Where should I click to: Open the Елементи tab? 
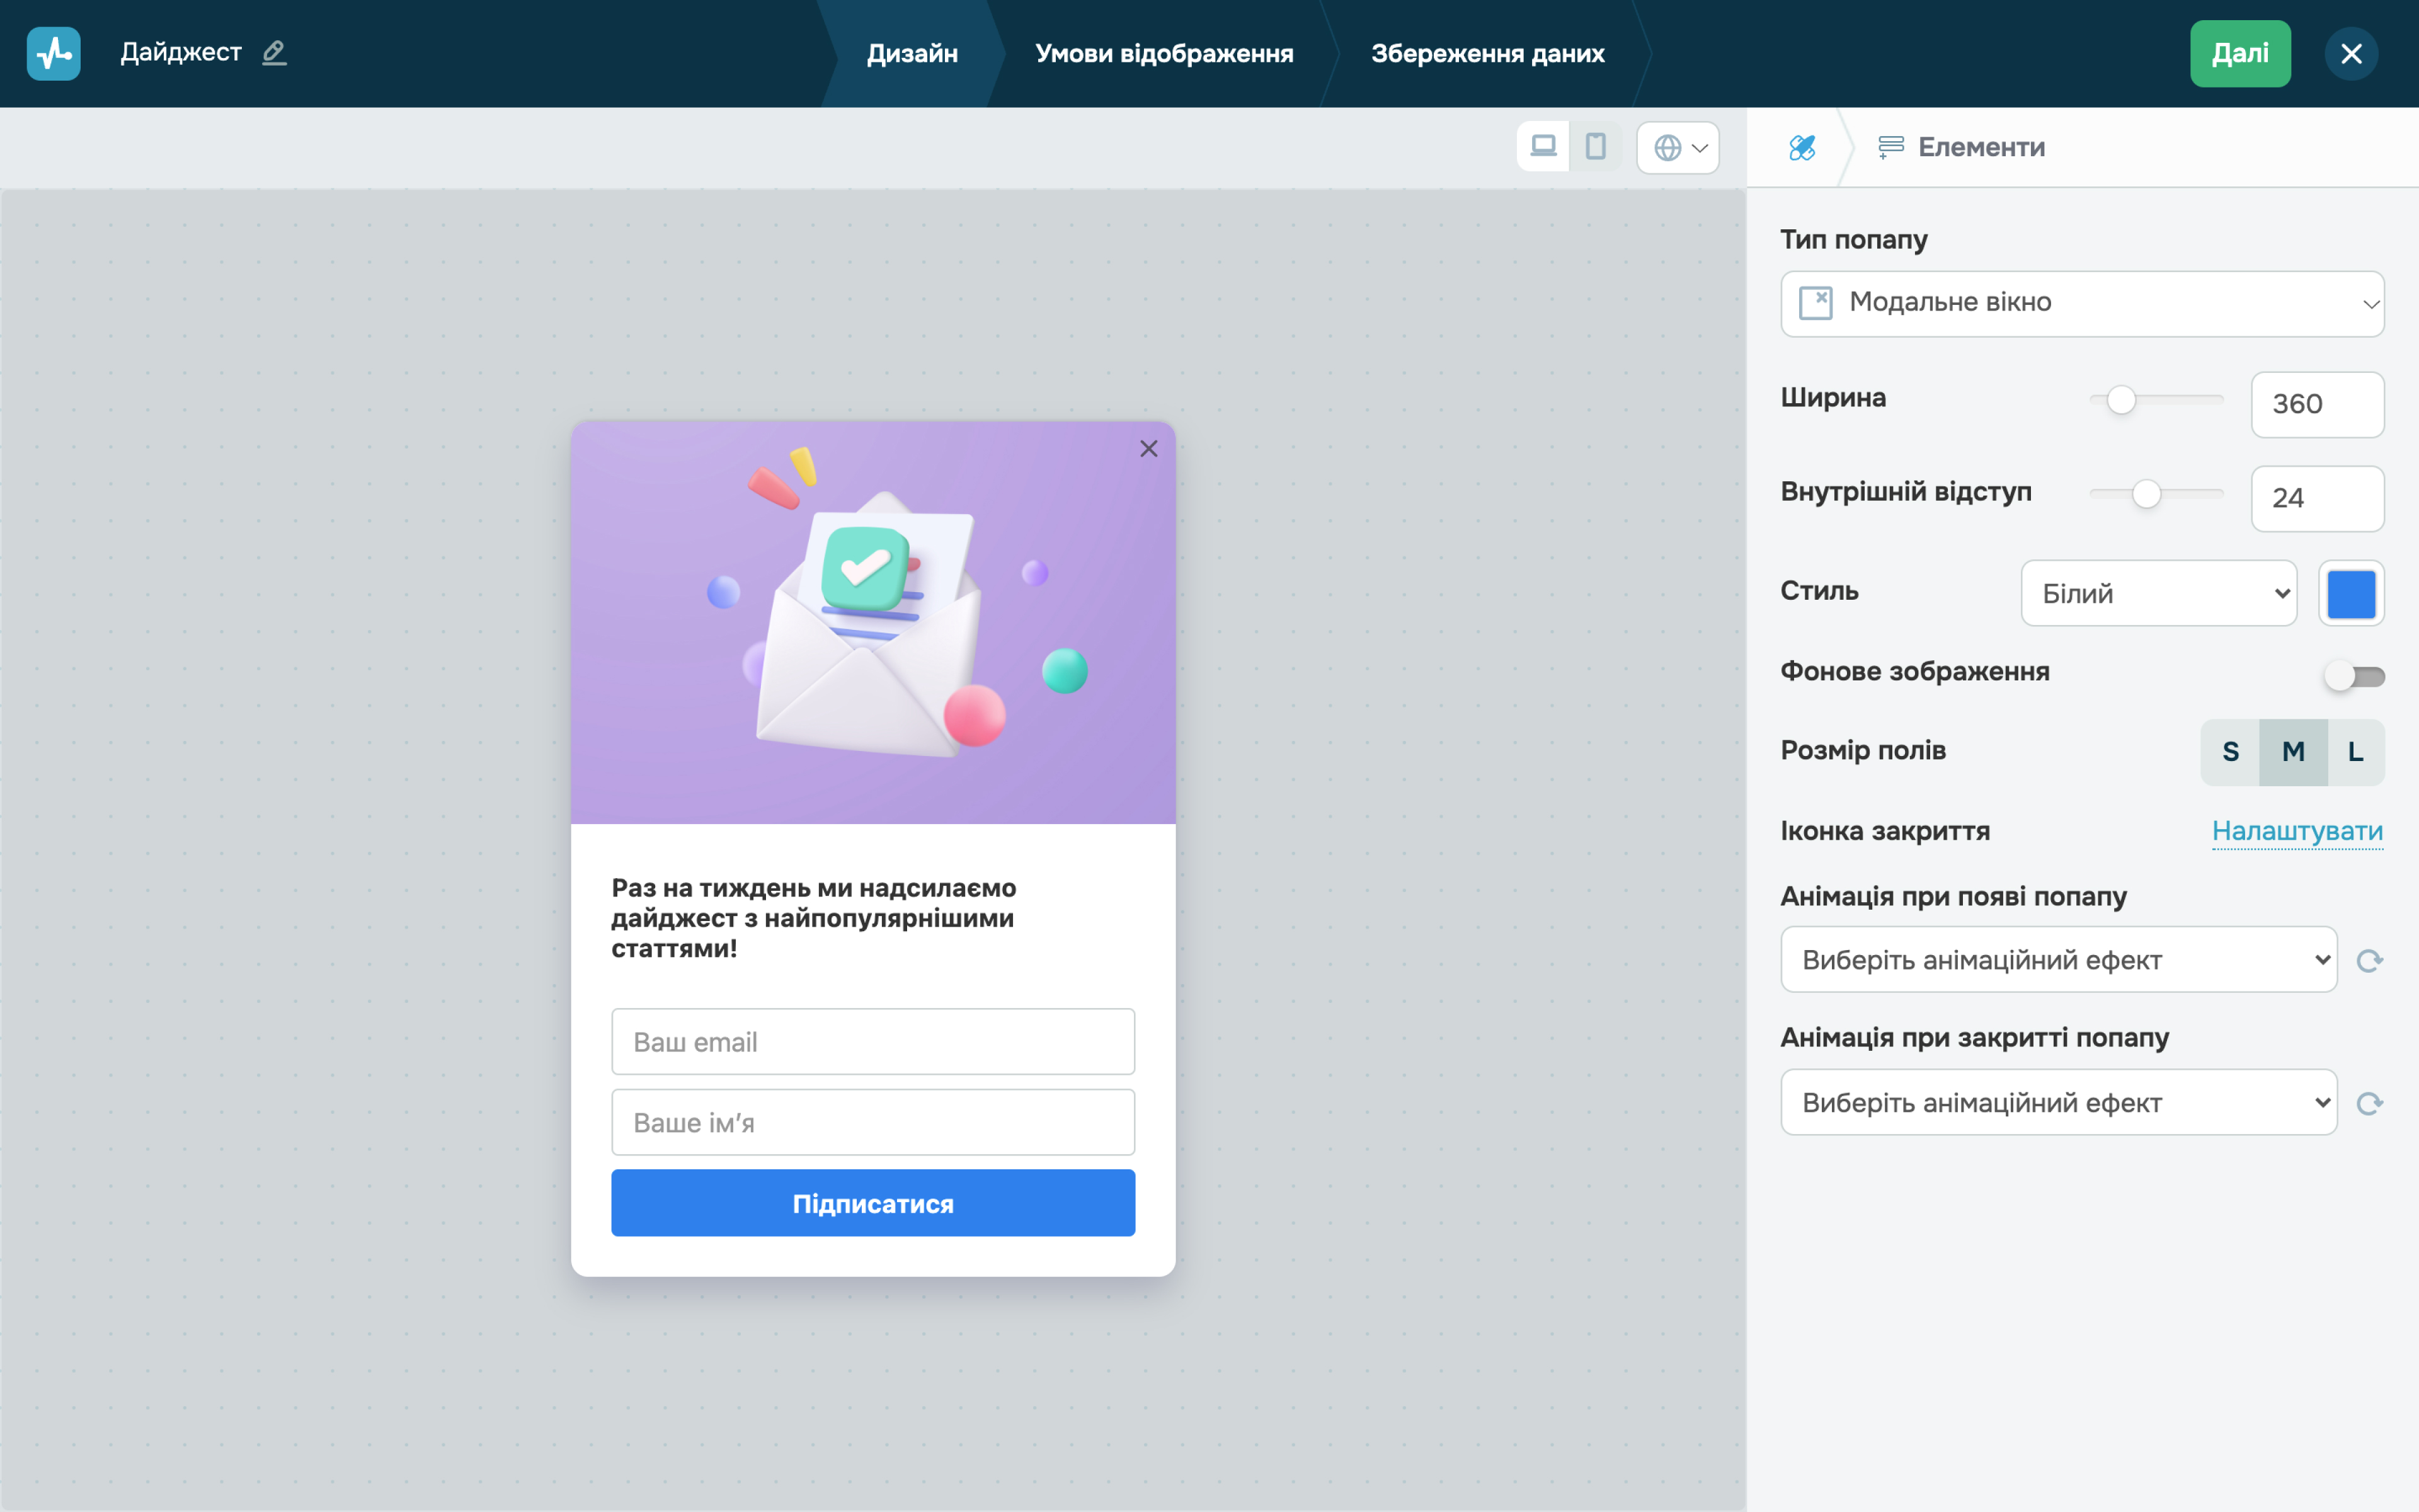click(x=1961, y=148)
